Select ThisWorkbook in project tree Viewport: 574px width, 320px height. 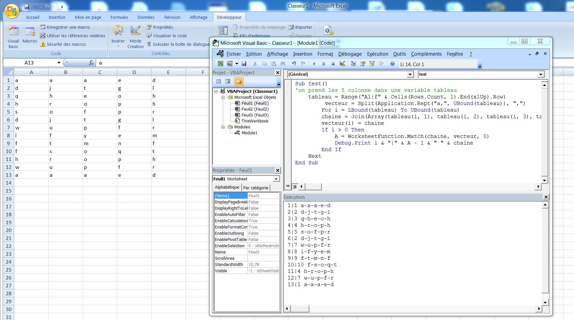[255, 121]
